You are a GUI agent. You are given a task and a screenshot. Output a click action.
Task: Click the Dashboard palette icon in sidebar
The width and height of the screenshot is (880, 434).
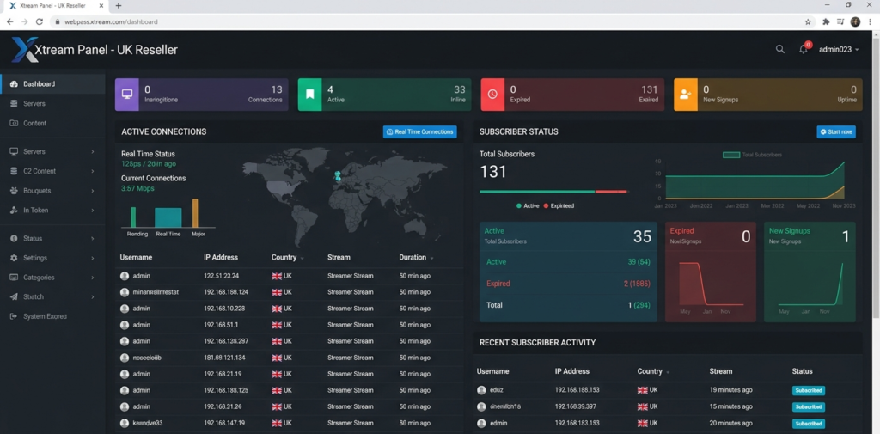tap(14, 84)
